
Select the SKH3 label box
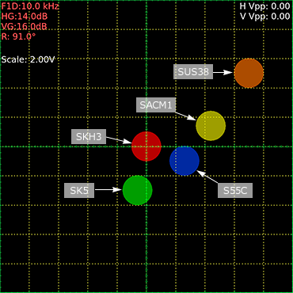pyautogui.click(x=89, y=136)
